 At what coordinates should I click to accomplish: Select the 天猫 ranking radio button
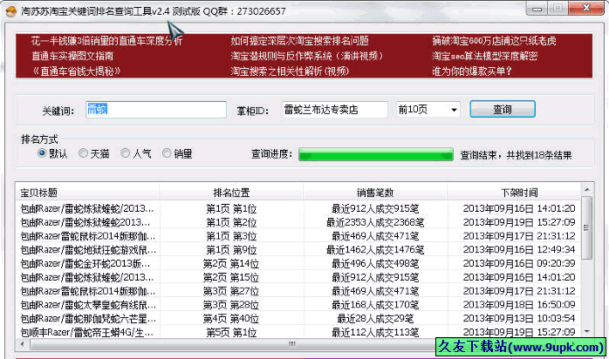tap(83, 153)
